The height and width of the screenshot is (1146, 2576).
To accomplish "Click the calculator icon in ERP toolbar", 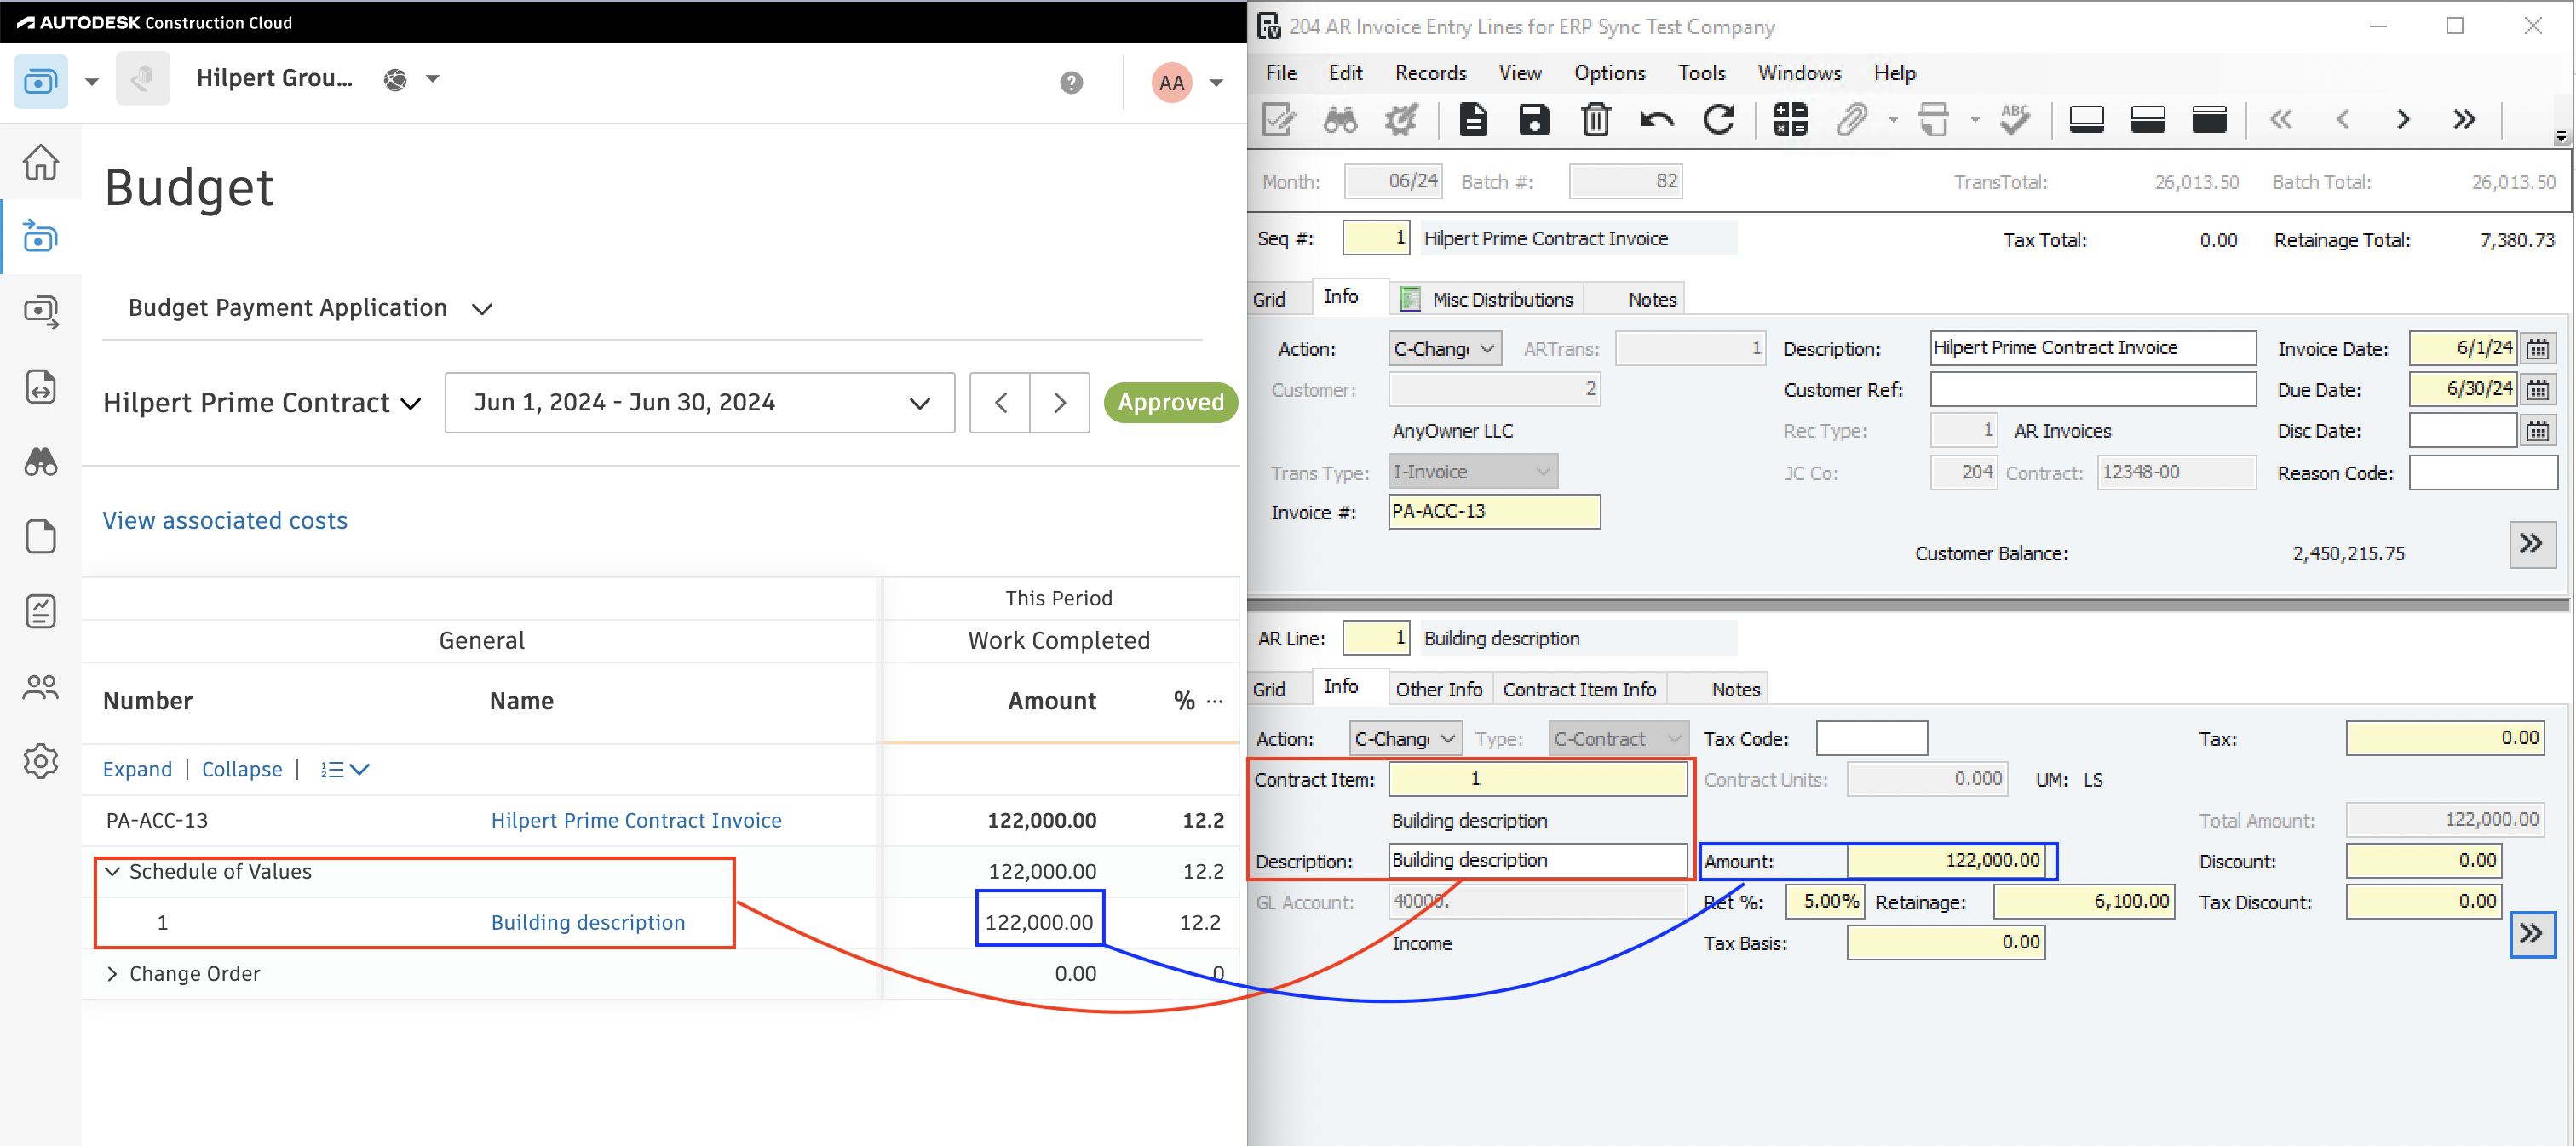I will coord(1790,120).
